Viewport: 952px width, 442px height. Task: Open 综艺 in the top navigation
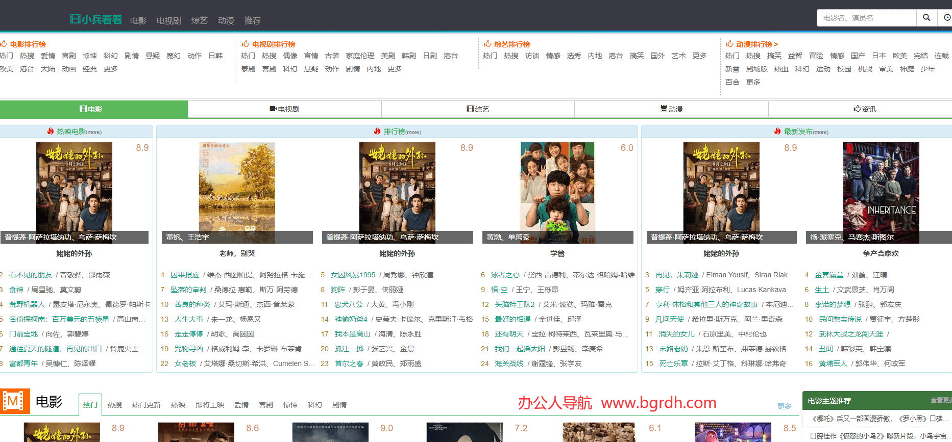(200, 20)
